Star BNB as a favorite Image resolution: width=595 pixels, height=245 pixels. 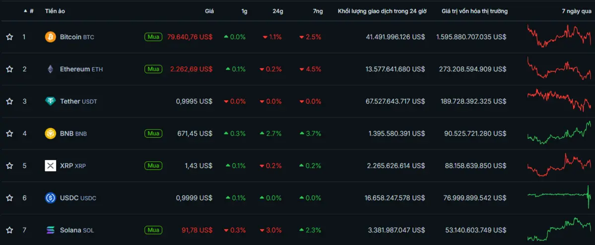pos(9,134)
